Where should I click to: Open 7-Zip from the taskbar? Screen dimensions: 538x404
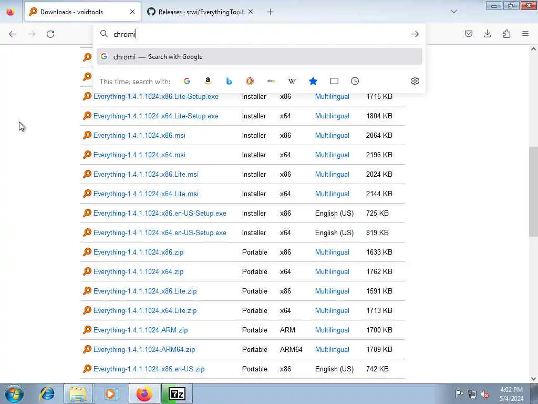177,393
